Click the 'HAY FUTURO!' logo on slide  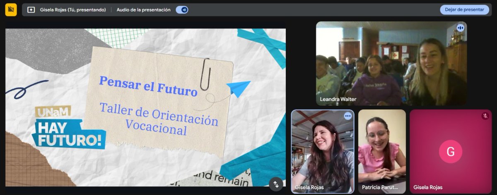point(69,133)
